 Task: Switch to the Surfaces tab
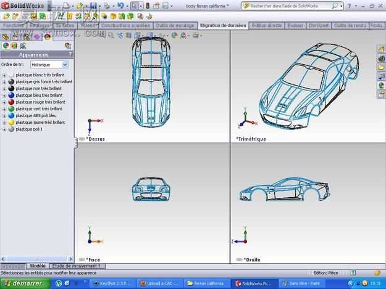[65, 25]
